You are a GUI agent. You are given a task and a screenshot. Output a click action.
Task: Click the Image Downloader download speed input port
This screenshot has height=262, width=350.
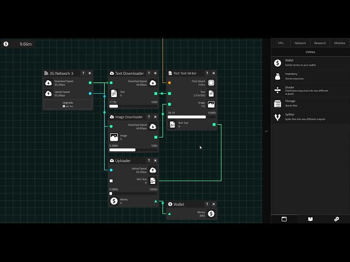pyautogui.click(x=111, y=126)
